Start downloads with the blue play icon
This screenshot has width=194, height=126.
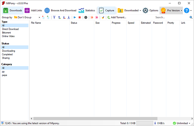[75, 17]
